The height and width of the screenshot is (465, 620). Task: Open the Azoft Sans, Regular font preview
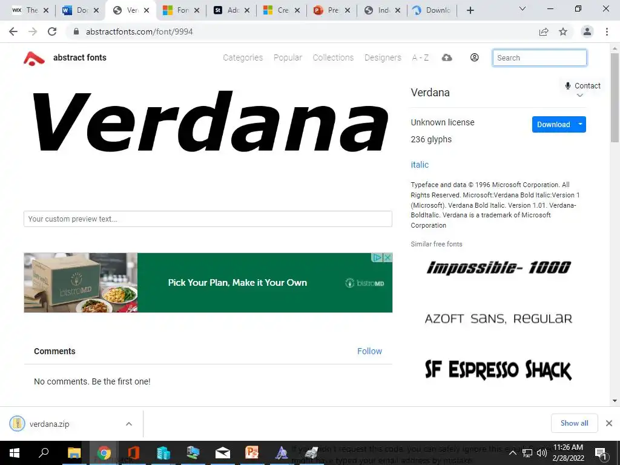click(499, 318)
